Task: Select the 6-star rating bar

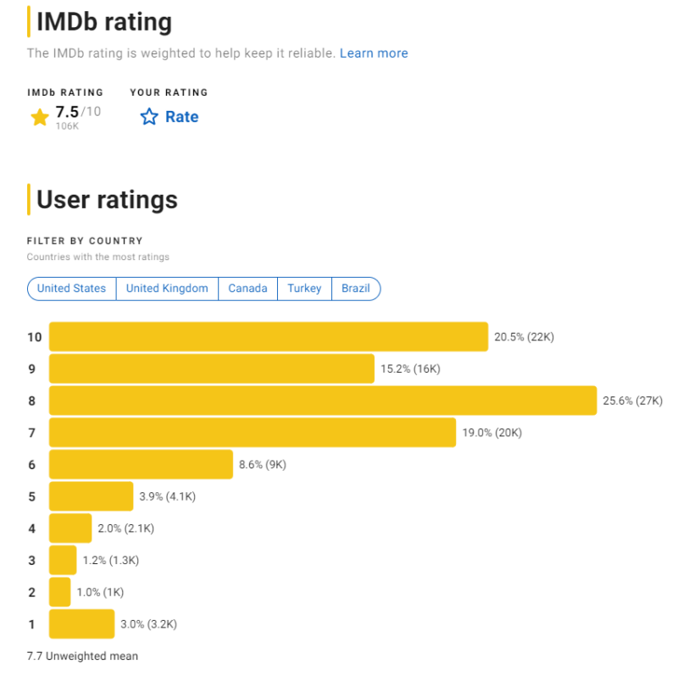Action: click(x=141, y=465)
